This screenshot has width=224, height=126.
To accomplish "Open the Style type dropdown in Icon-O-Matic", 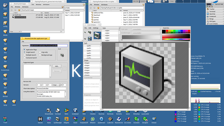I will click(146, 29).
